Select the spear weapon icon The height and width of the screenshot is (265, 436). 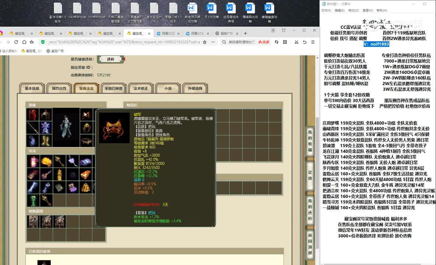click(32, 127)
